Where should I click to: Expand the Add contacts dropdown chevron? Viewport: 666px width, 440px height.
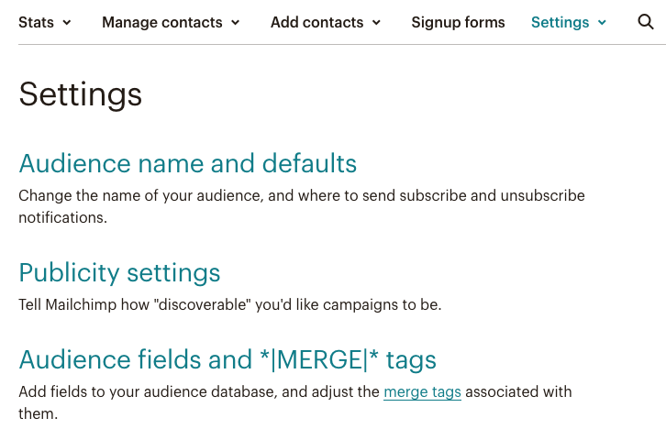(x=377, y=23)
